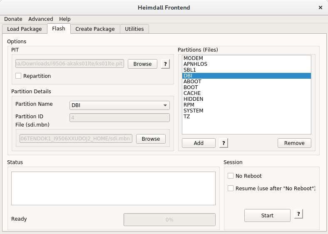Close the Heimdall Frontend window
The image size is (328, 234).
point(320,7)
